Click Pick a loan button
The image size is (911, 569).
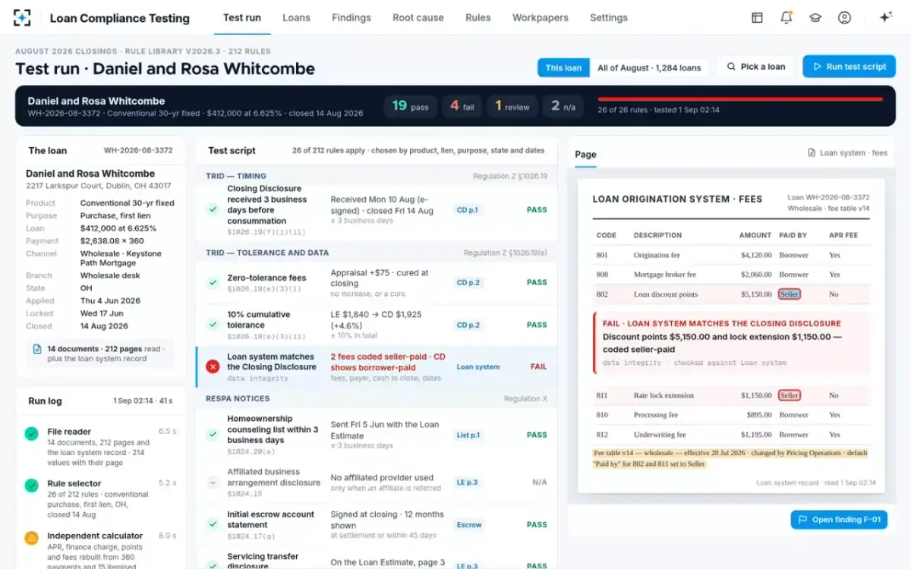[x=755, y=67]
